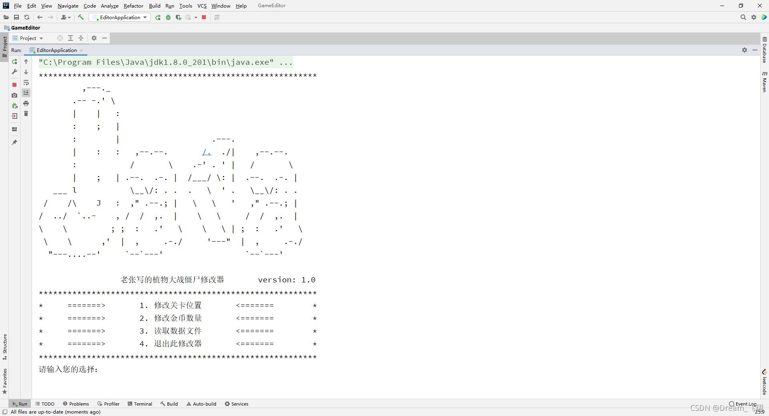Pin the Run tab with pushpin icon
The height and width of the screenshot is (416, 769).
(x=14, y=142)
